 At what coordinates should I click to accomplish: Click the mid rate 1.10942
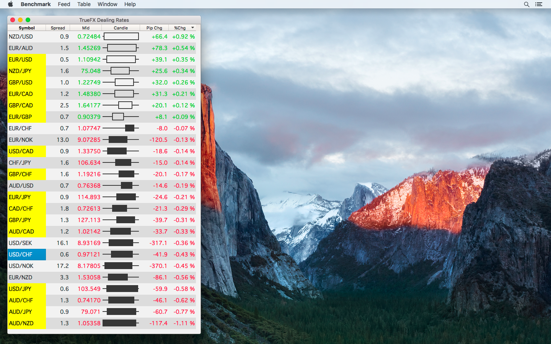(x=89, y=60)
